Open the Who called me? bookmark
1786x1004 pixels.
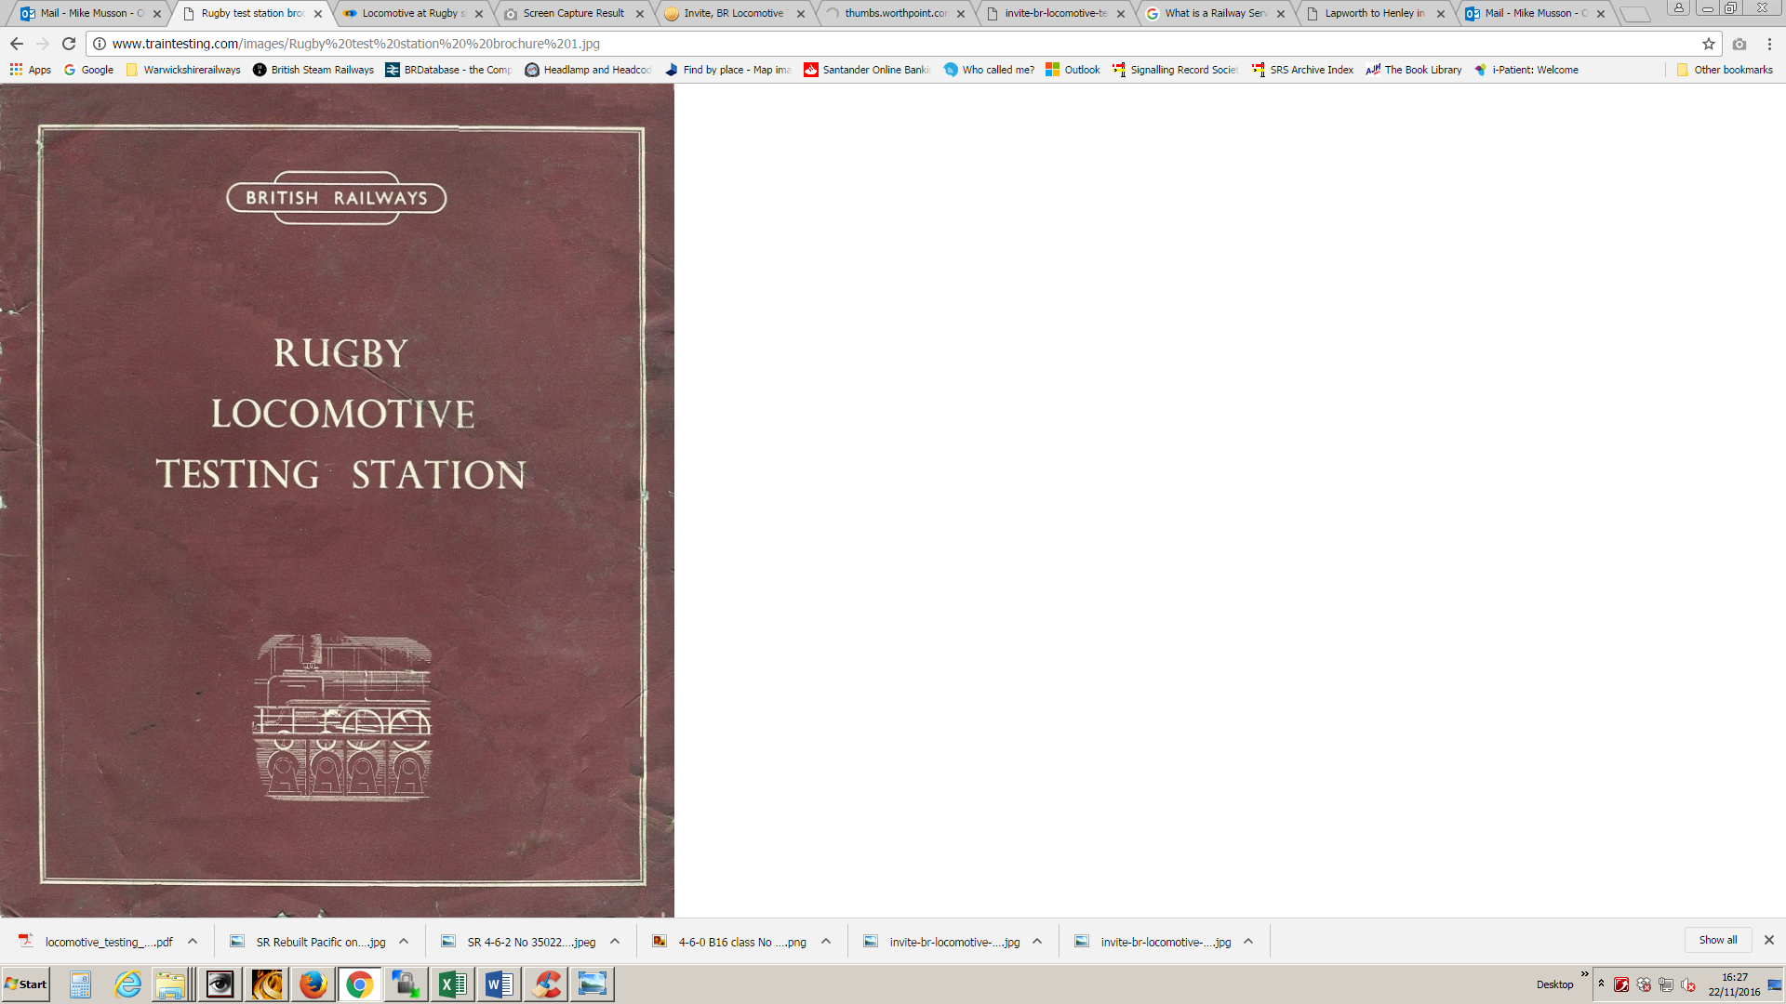point(989,70)
